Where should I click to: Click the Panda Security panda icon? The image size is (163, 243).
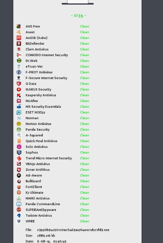pyautogui.click(x=19, y=130)
